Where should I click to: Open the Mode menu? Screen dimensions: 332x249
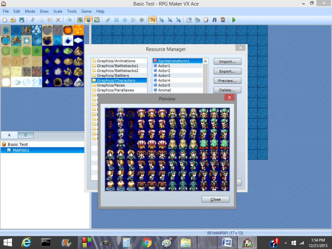coord(30,11)
